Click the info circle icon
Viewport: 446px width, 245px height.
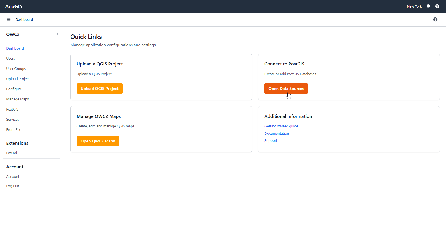[435, 19]
